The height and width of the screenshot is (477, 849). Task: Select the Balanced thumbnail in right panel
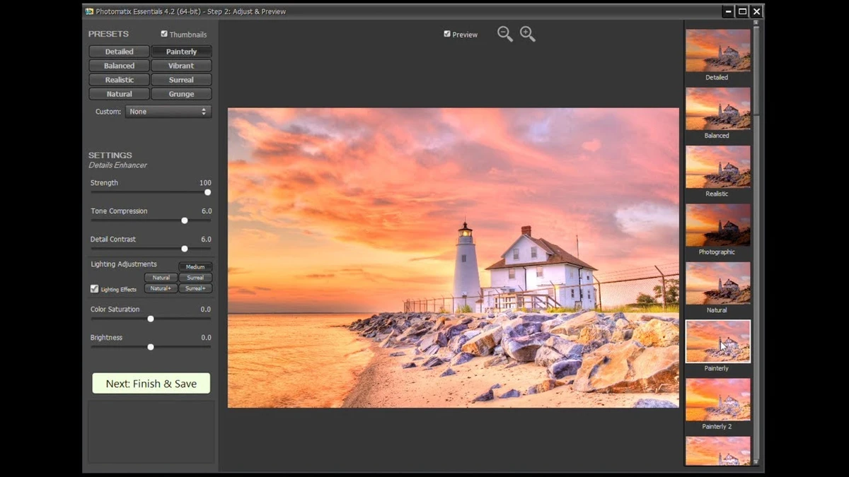pos(717,109)
